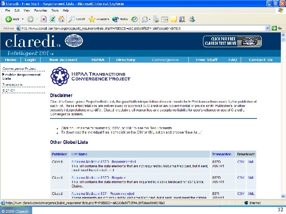Download XML for 837I Recommended list
This screenshot has height=214, width=286.
[251, 194]
